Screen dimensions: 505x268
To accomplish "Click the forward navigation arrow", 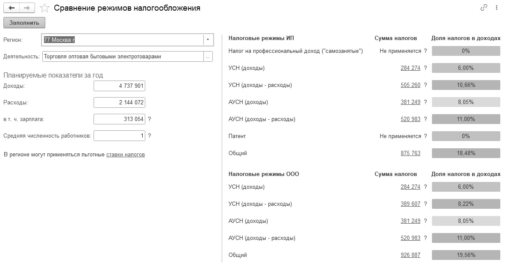I will pos(26,8).
